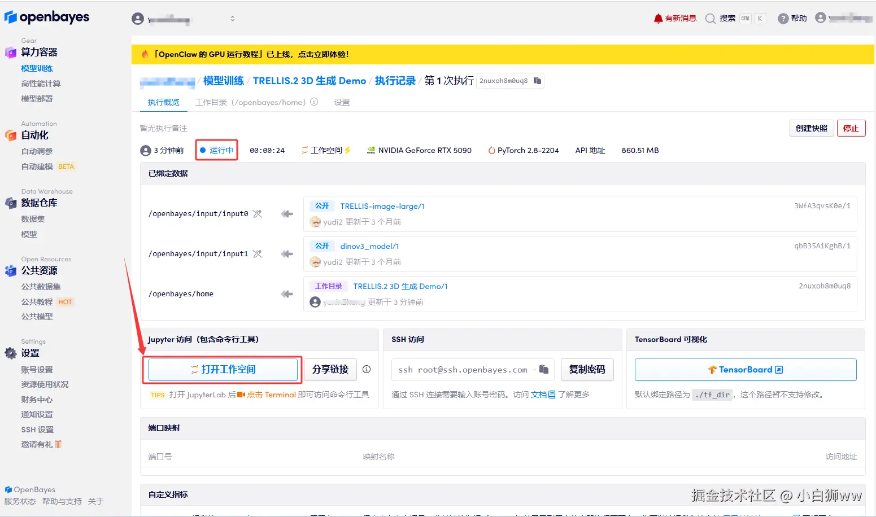
Task: Click the 运行中 status indicator
Action: (x=217, y=150)
